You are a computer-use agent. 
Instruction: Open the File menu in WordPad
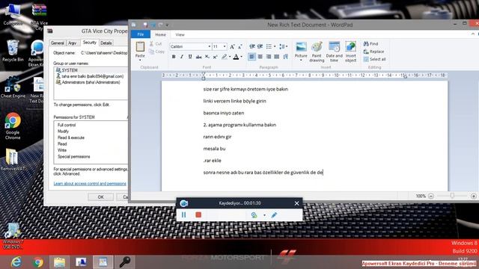point(141,34)
